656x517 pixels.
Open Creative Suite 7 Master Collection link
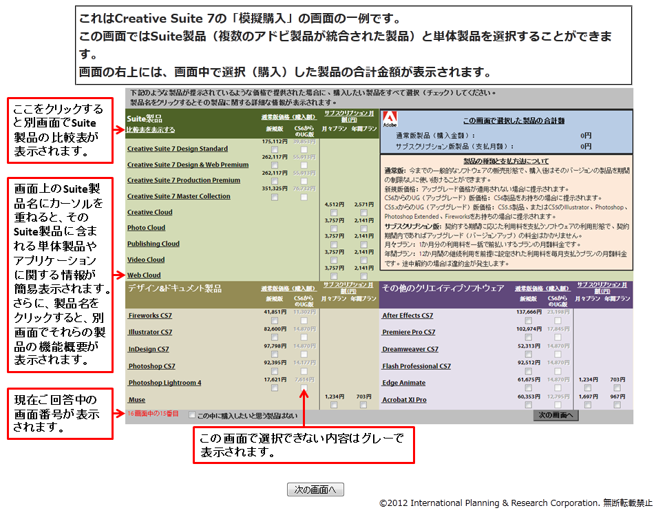pyautogui.click(x=178, y=196)
